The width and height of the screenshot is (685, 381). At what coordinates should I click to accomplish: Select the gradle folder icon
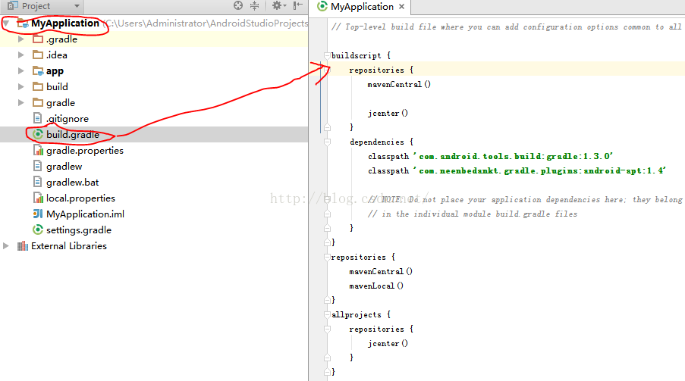click(38, 102)
